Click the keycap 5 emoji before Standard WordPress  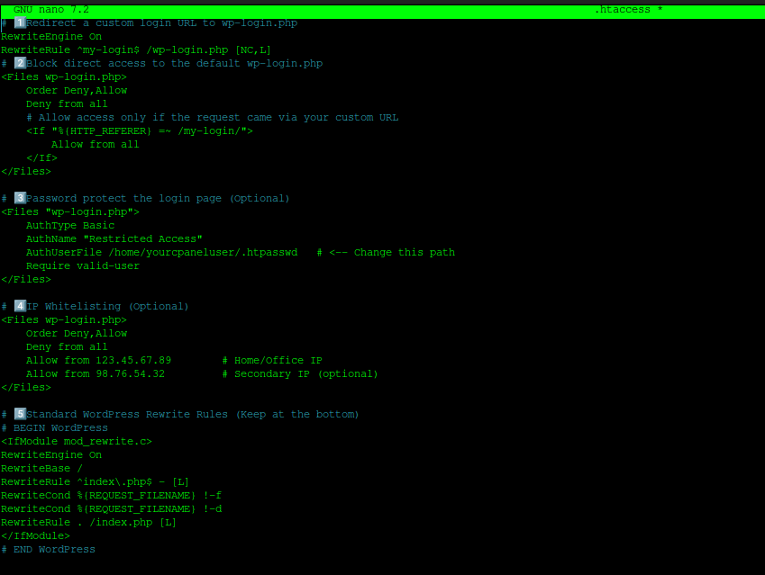pos(20,414)
